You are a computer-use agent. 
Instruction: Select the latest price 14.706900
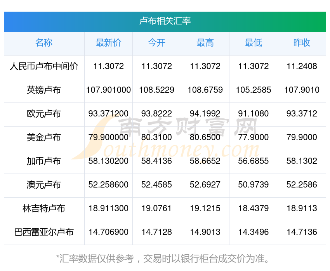pos(108,232)
